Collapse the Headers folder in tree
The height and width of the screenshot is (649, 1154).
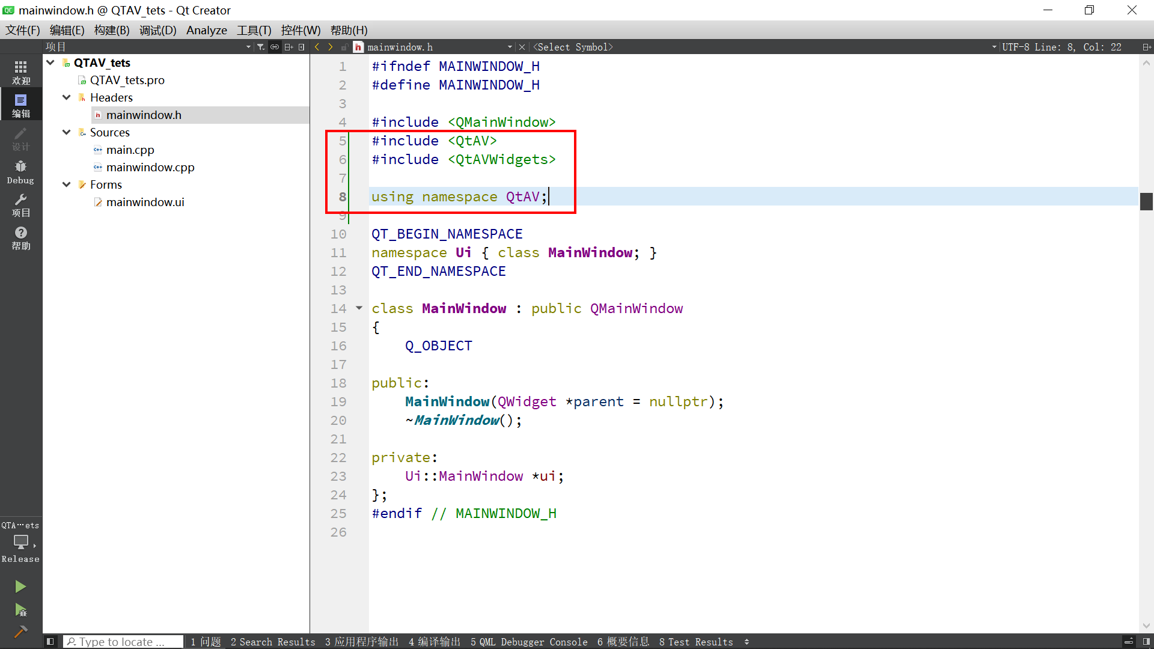[67, 97]
